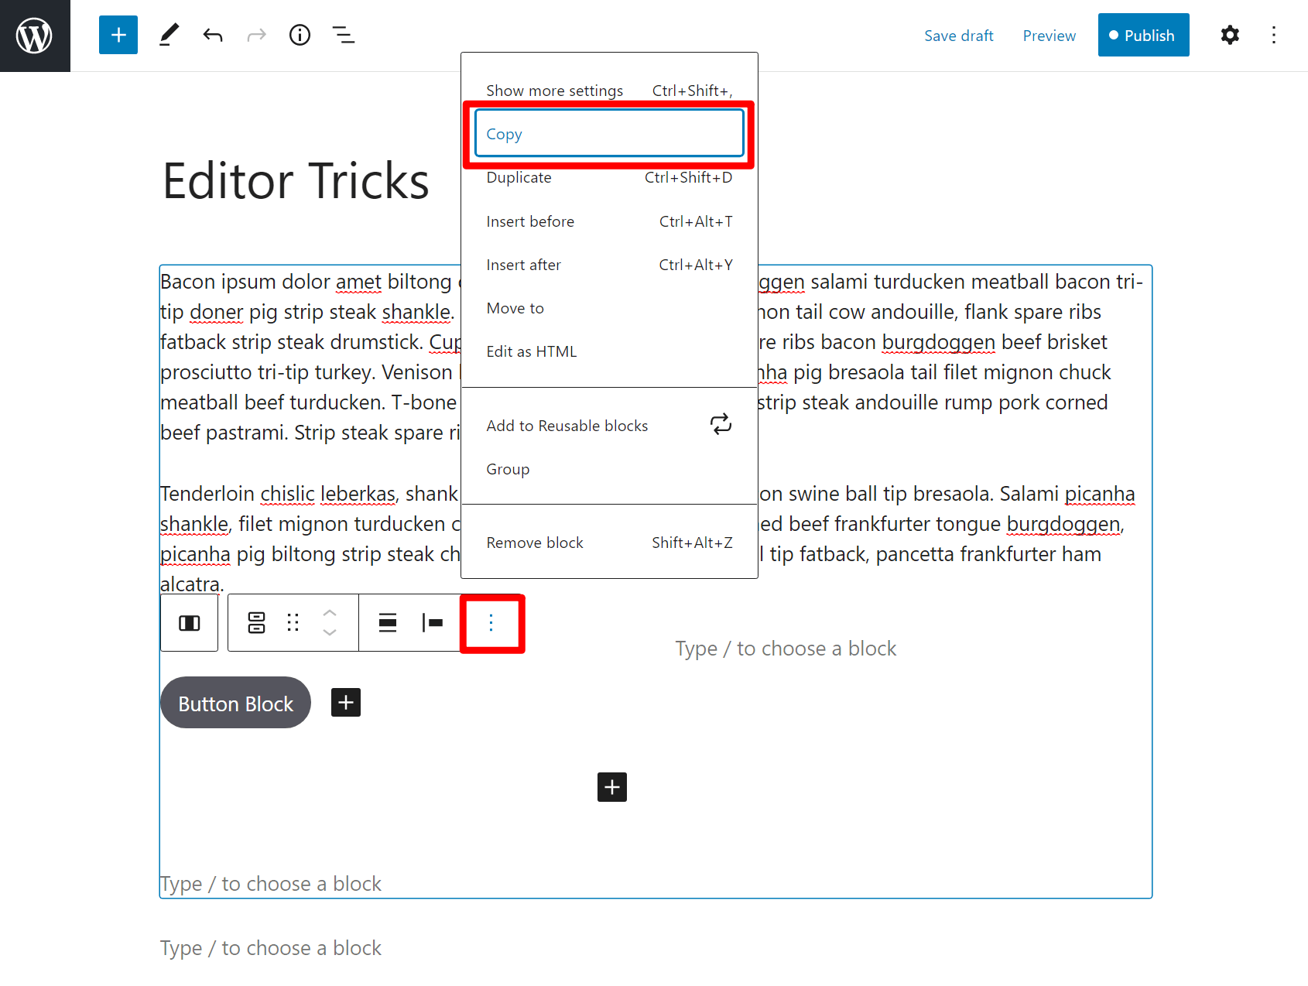Open the List View outline

[x=343, y=35]
